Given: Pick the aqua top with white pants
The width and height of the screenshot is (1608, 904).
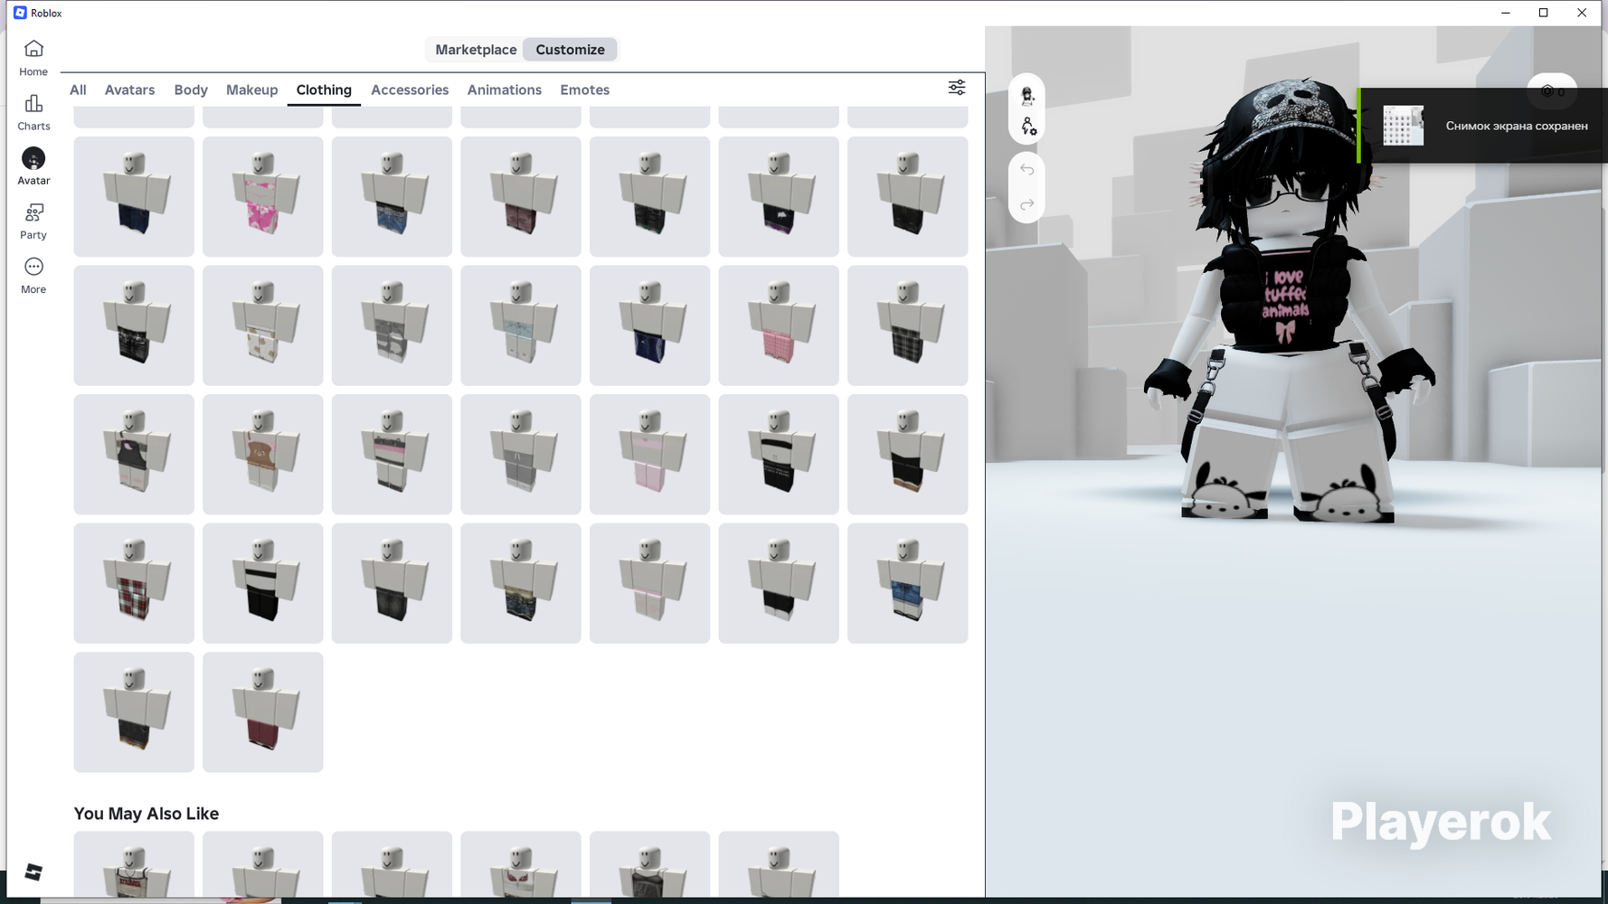Looking at the screenshot, I should pyautogui.click(x=521, y=325).
